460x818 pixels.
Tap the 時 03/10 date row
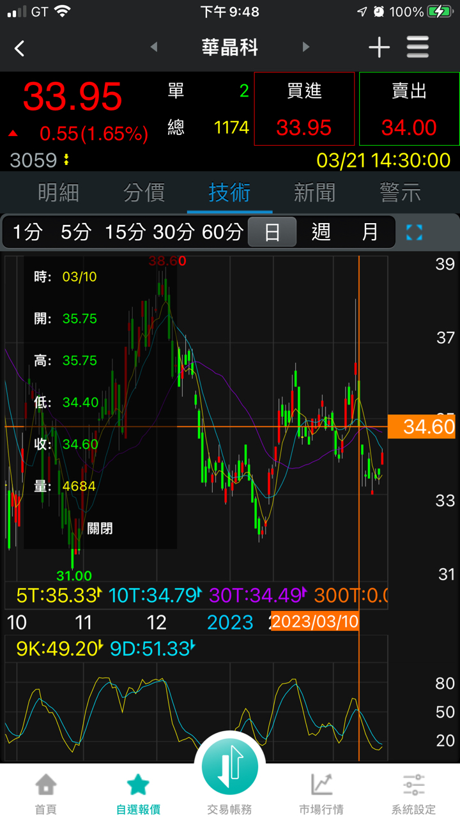click(65, 277)
